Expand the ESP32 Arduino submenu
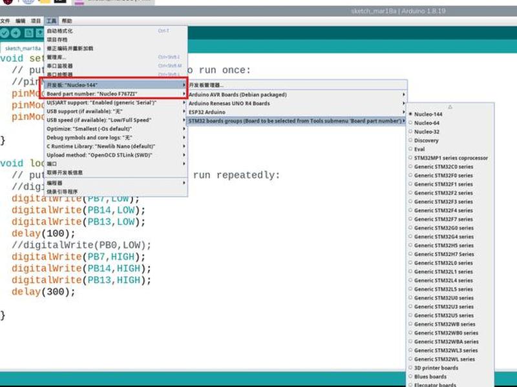The width and height of the screenshot is (517, 387). coord(297,112)
